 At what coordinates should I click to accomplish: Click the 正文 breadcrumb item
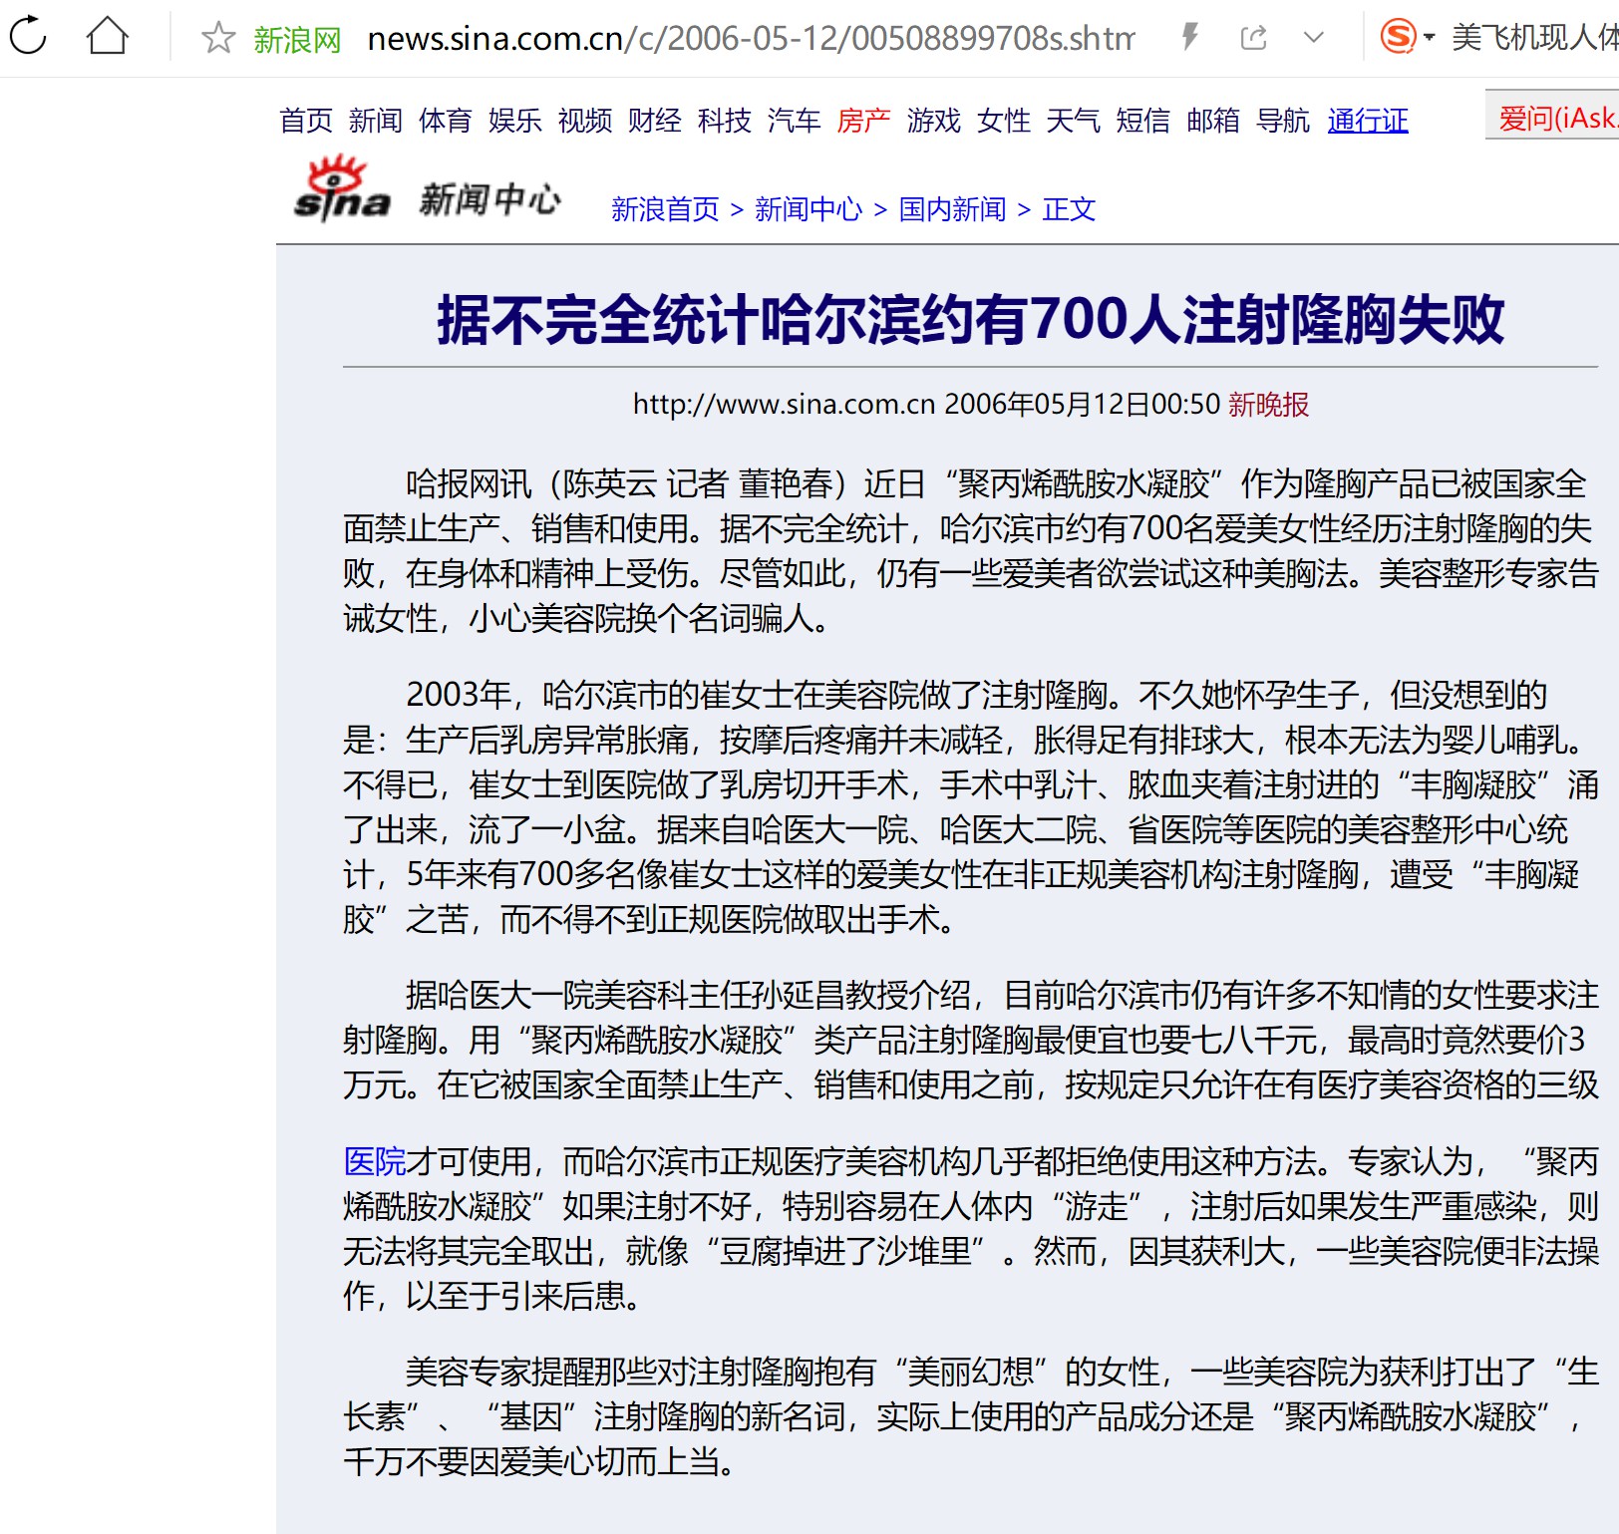pos(1069,209)
